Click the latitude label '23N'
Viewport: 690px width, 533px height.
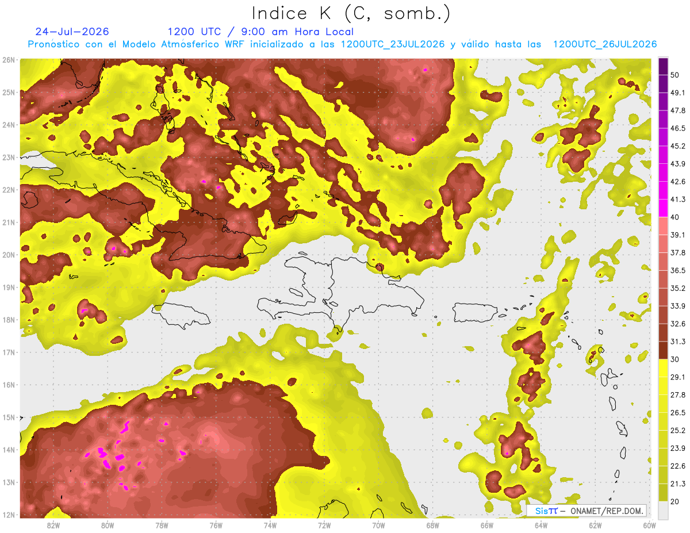tap(9, 157)
